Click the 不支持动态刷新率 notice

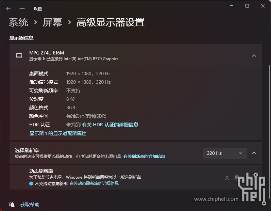pos(51,183)
